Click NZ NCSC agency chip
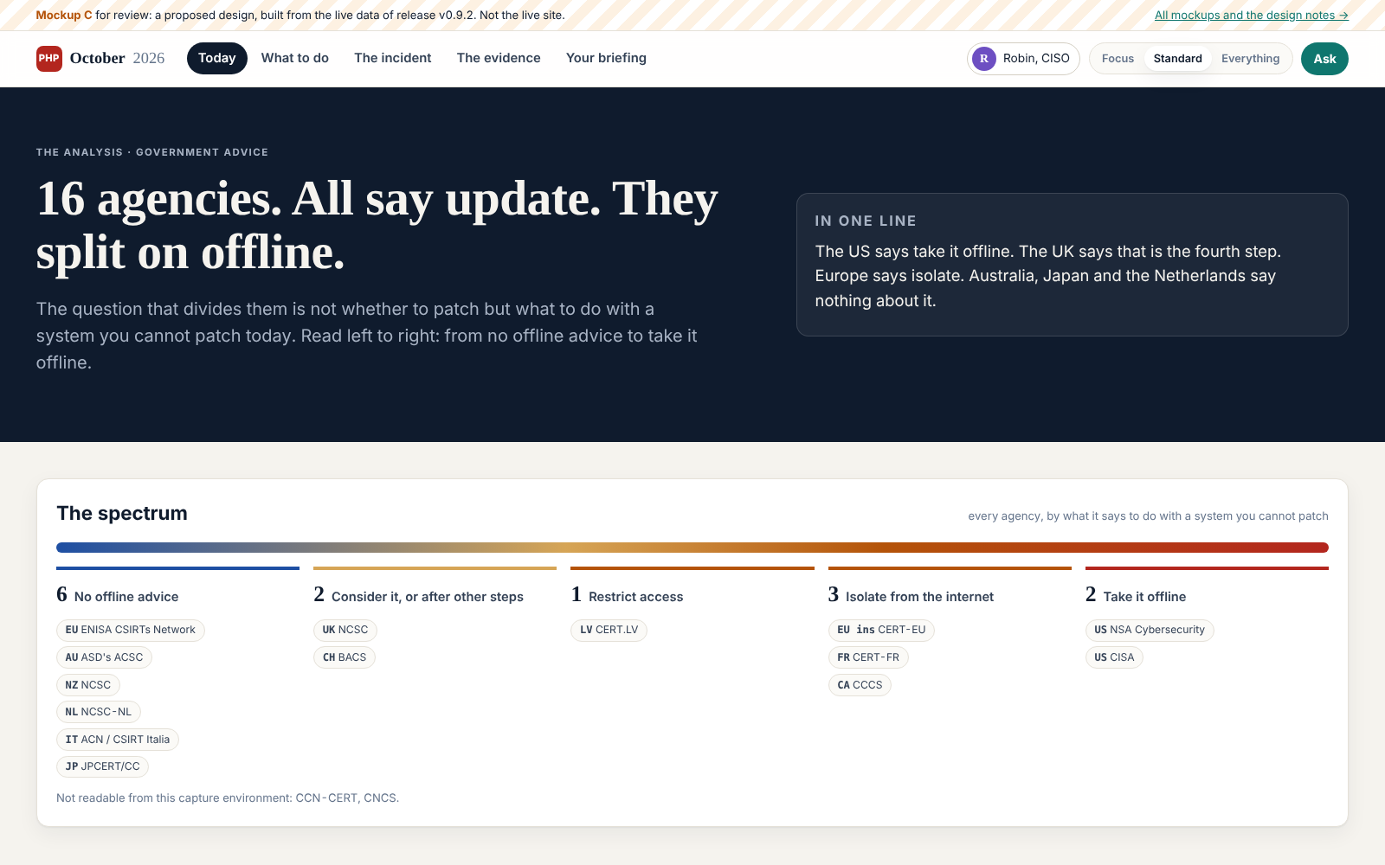This screenshot has height=865, width=1385. coord(88,685)
